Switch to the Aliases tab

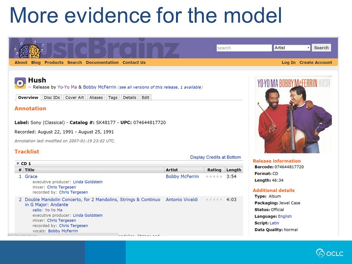tap(96, 98)
